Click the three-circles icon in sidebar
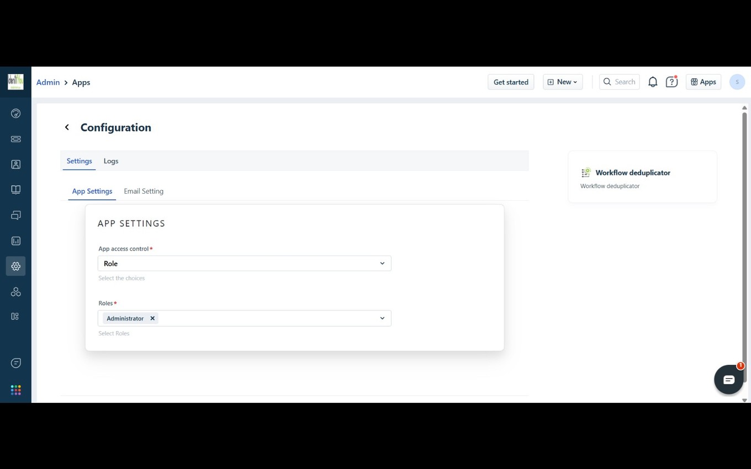 (15, 291)
